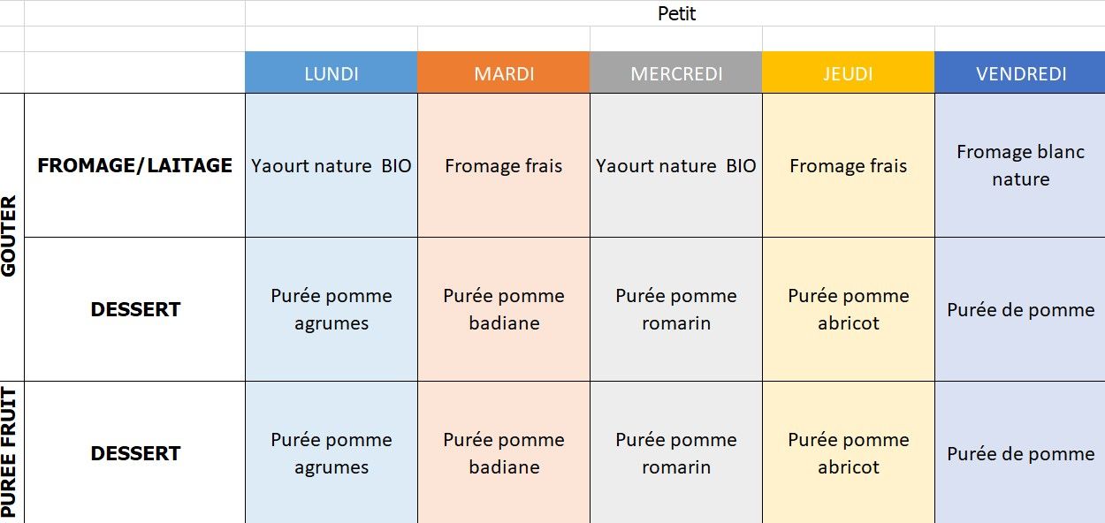Click the vertical GOUTER label cell

coord(11,237)
